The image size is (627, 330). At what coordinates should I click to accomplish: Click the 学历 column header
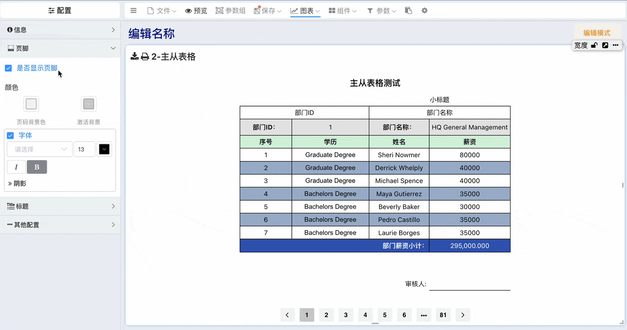point(330,142)
